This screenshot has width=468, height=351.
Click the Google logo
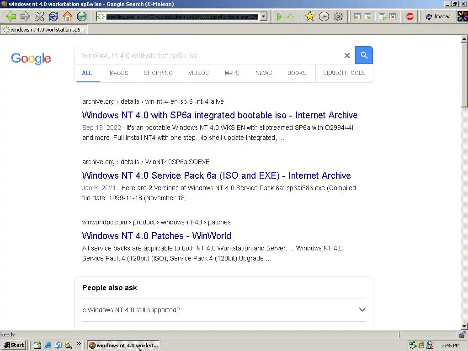click(31, 58)
